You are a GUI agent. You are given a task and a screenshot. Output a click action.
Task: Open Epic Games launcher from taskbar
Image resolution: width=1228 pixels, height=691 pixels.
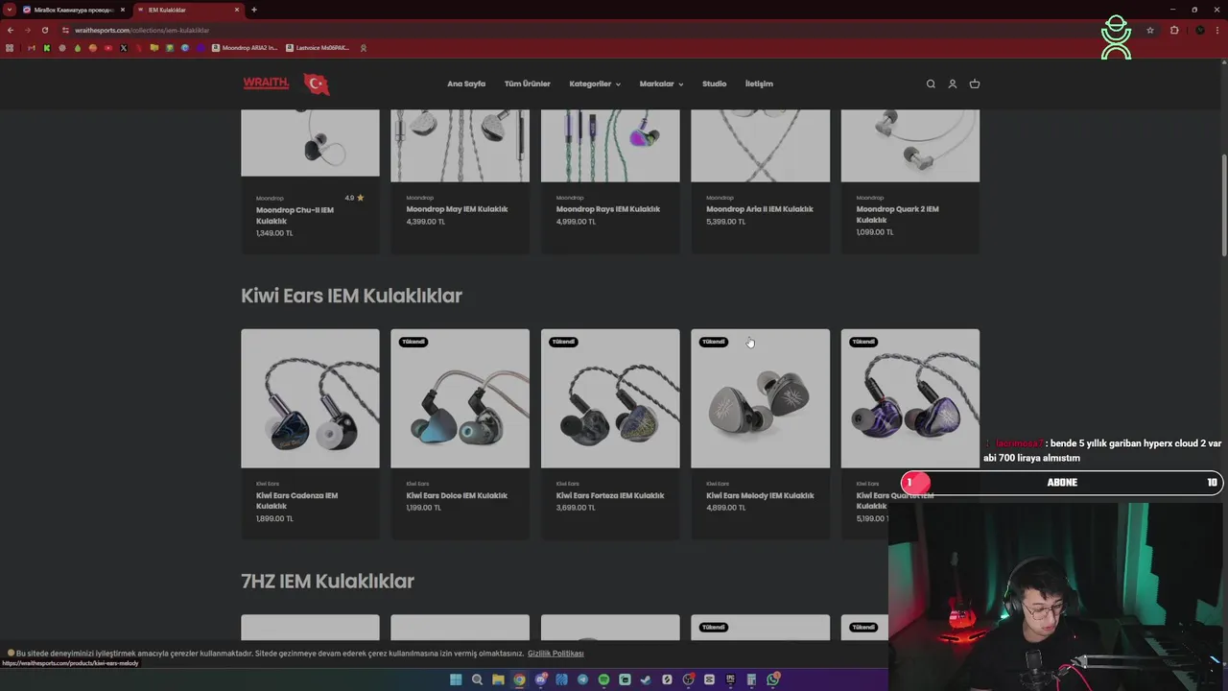click(730, 679)
